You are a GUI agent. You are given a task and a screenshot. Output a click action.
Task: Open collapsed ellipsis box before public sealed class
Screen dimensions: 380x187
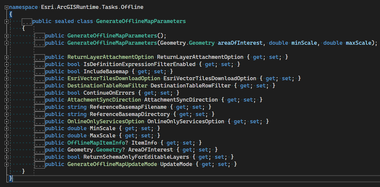tap(27, 22)
